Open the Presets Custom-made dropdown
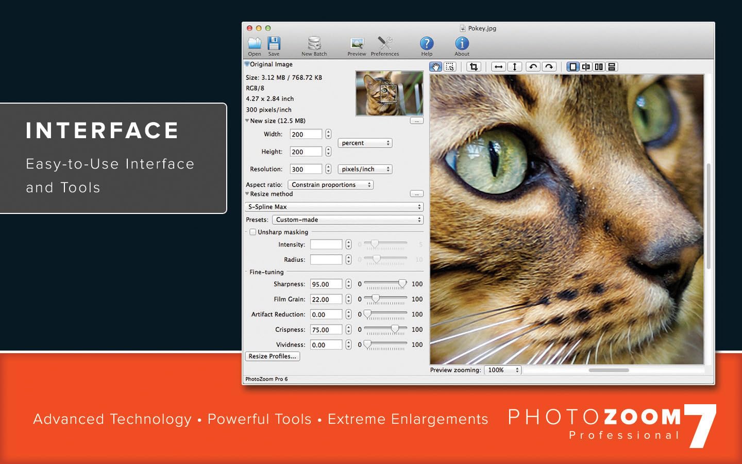 [348, 220]
